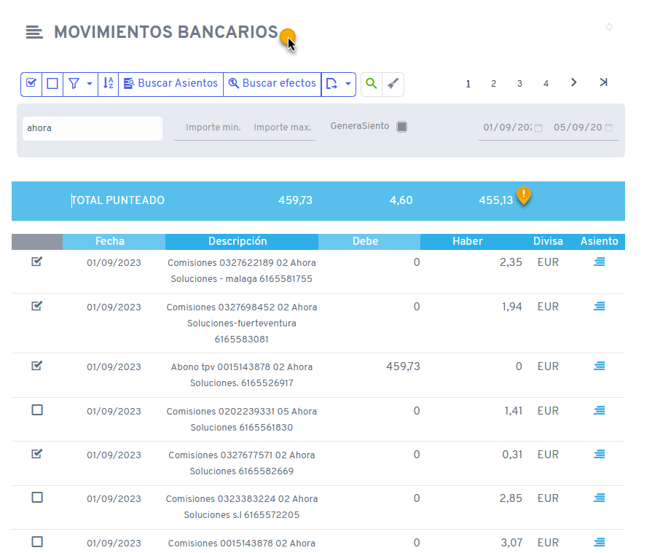The width and height of the screenshot is (652, 553).
Task: Open Asiento icon for the 1,41 row
Action: (x=600, y=411)
